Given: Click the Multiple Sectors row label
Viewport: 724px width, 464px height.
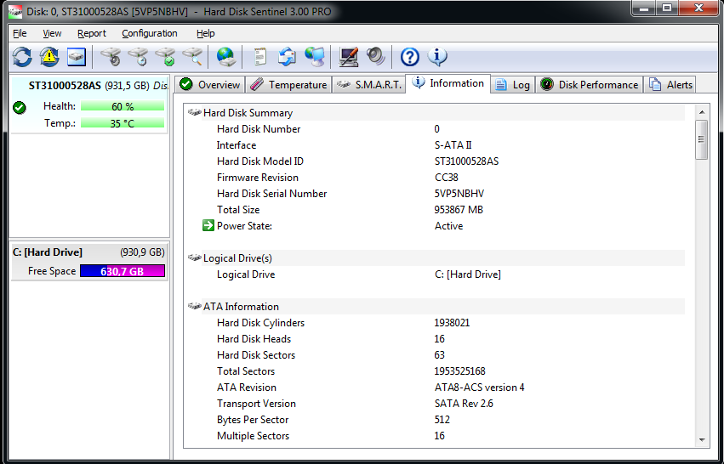Looking at the screenshot, I should click(253, 435).
